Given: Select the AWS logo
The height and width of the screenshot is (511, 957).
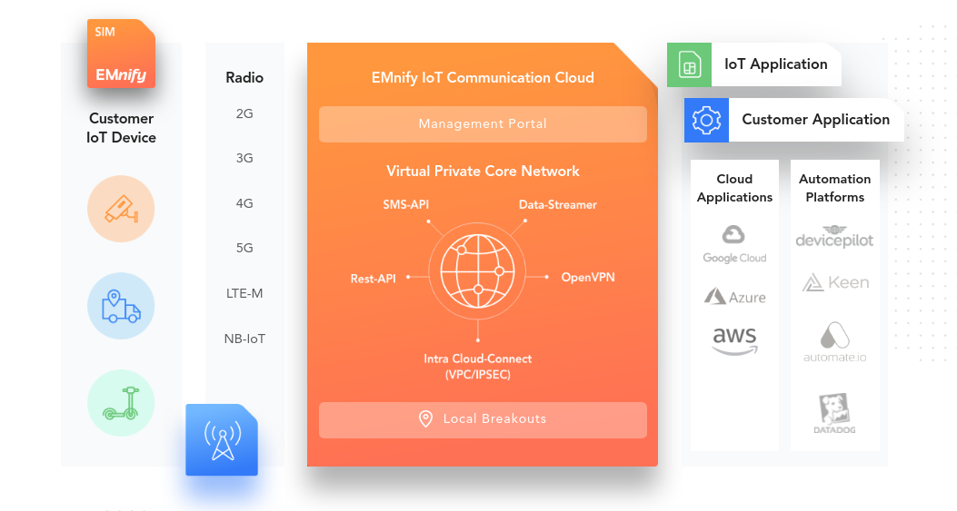Looking at the screenshot, I should [735, 340].
